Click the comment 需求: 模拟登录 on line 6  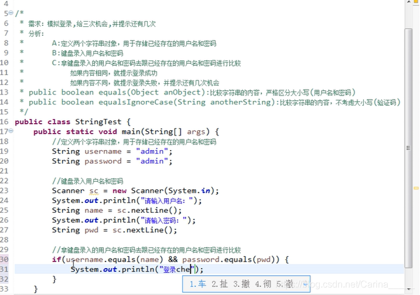pyautogui.click(x=50, y=24)
